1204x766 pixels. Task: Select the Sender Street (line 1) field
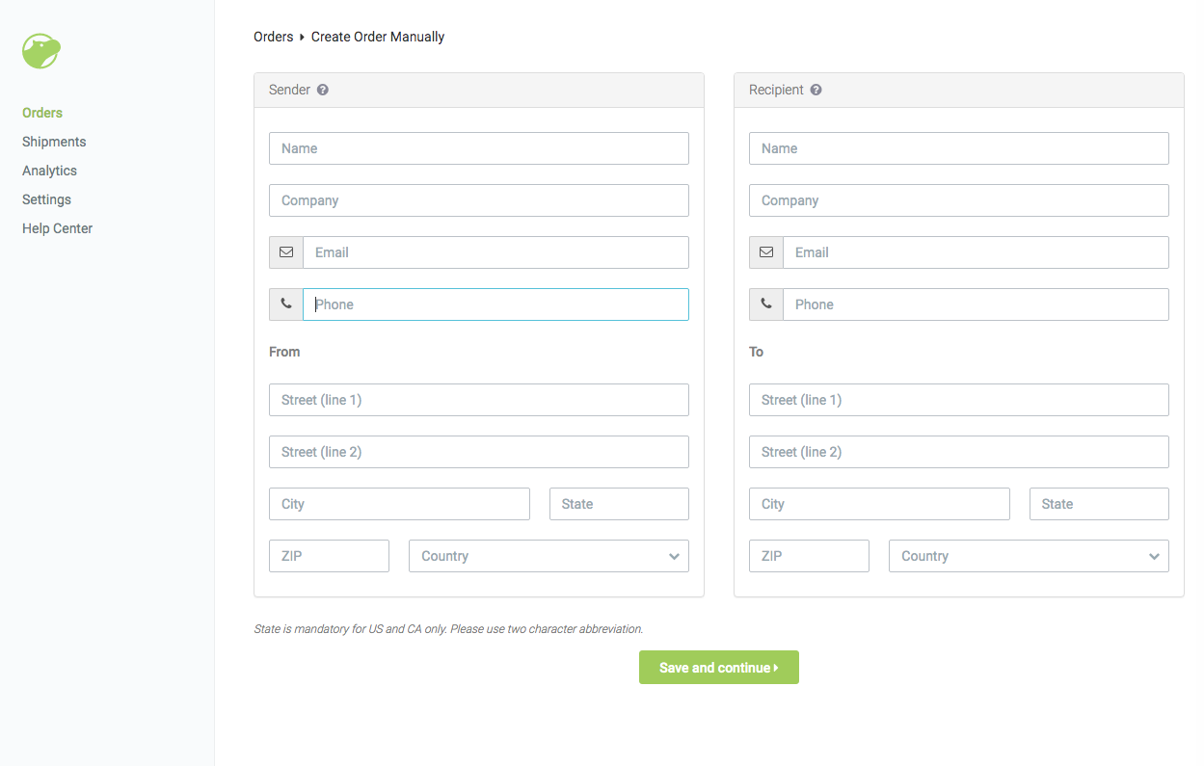click(x=479, y=400)
